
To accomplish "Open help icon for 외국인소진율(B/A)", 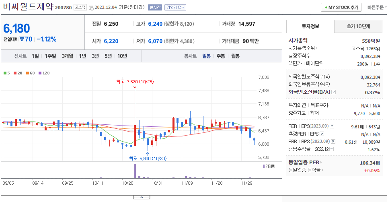I will (334, 92).
